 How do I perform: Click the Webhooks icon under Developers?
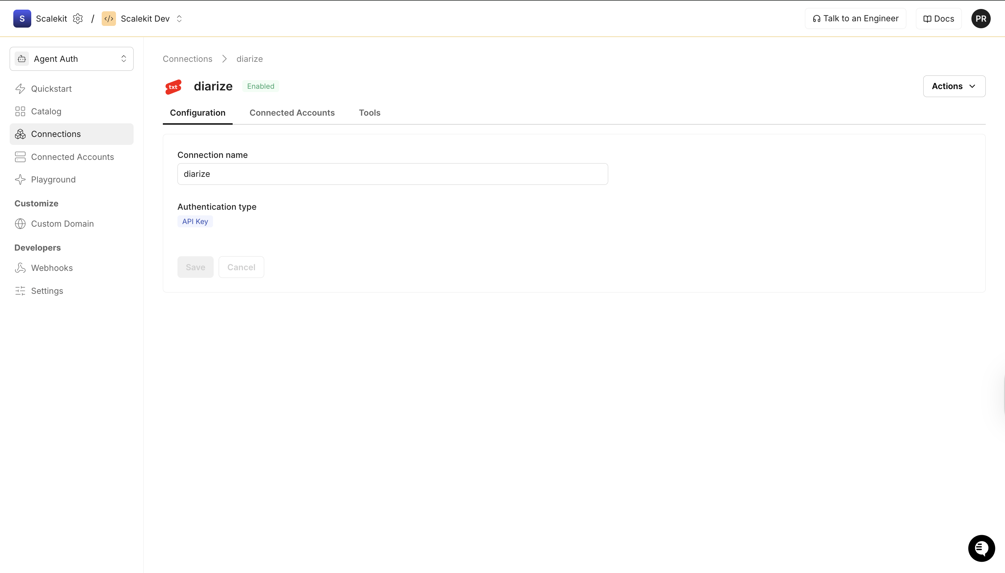pyautogui.click(x=21, y=268)
